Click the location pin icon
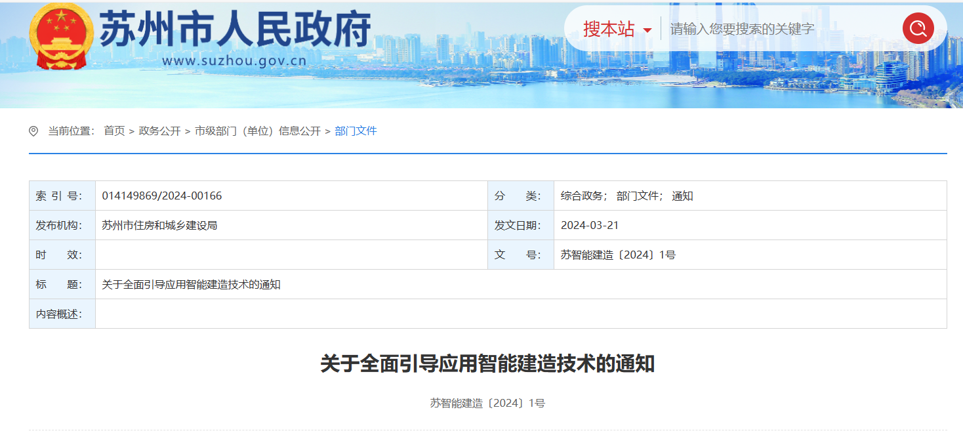The height and width of the screenshot is (437, 963). [33, 131]
